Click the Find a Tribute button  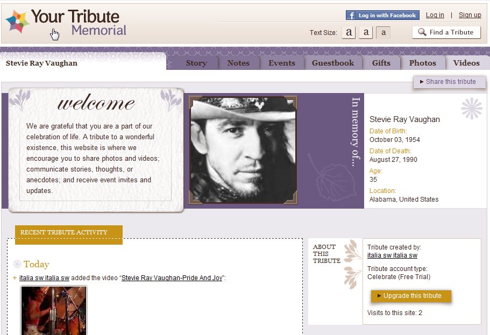point(446,32)
